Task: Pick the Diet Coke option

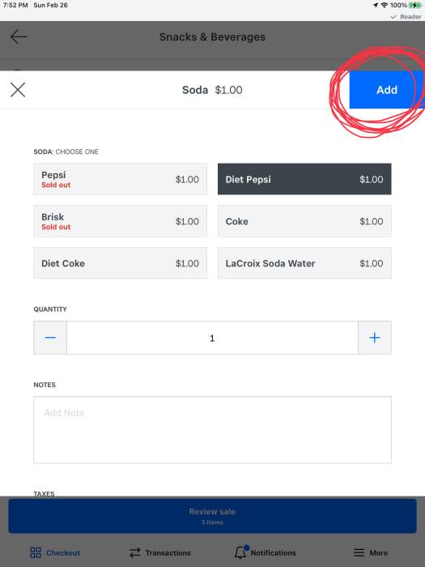Action: pyautogui.click(x=120, y=263)
